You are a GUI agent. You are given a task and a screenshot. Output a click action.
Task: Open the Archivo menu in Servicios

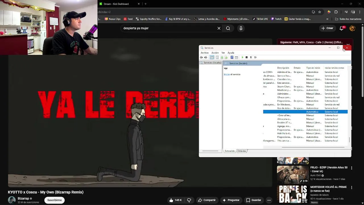click(x=204, y=53)
